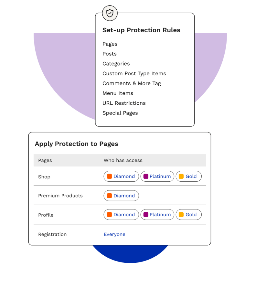256x288 pixels.
Task: Click Gold tag in Shop row
Action: click(188, 176)
